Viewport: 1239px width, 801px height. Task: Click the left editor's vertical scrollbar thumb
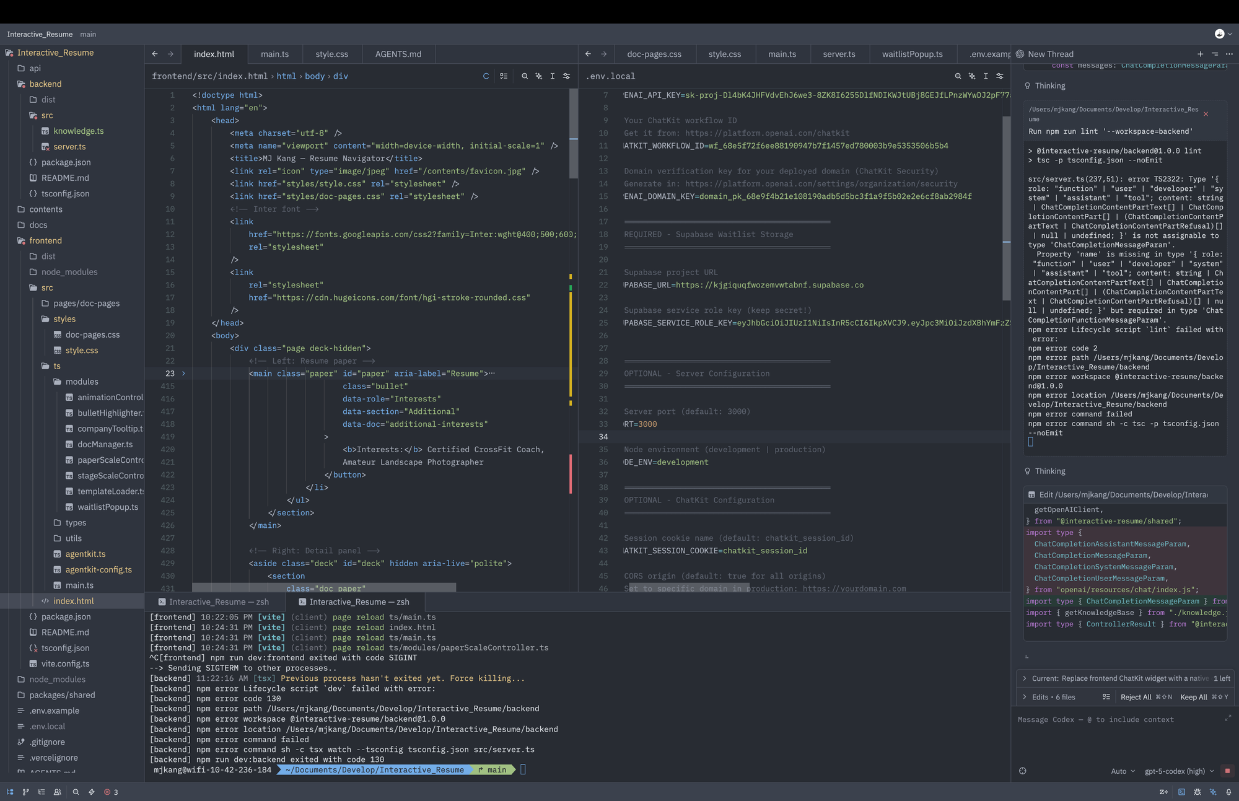[574, 133]
